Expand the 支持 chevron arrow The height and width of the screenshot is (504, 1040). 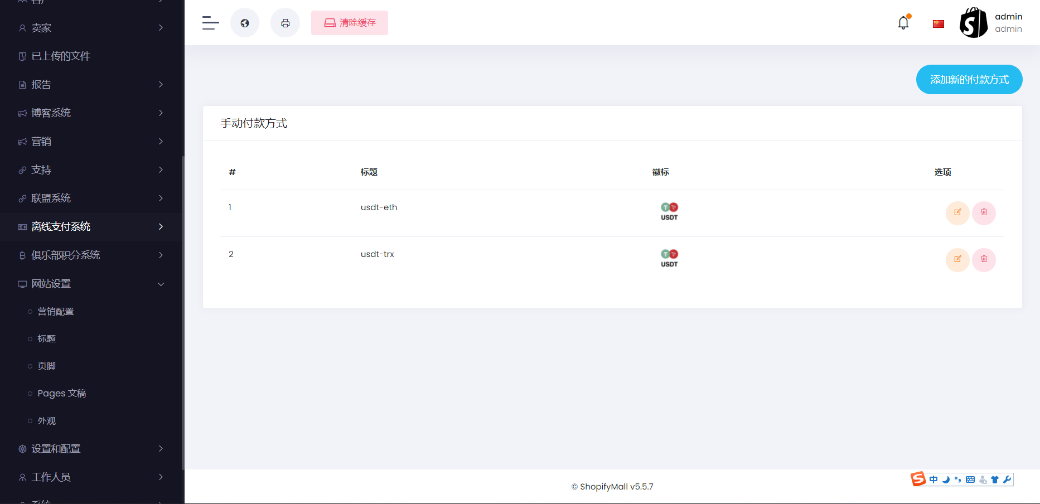[x=161, y=170]
